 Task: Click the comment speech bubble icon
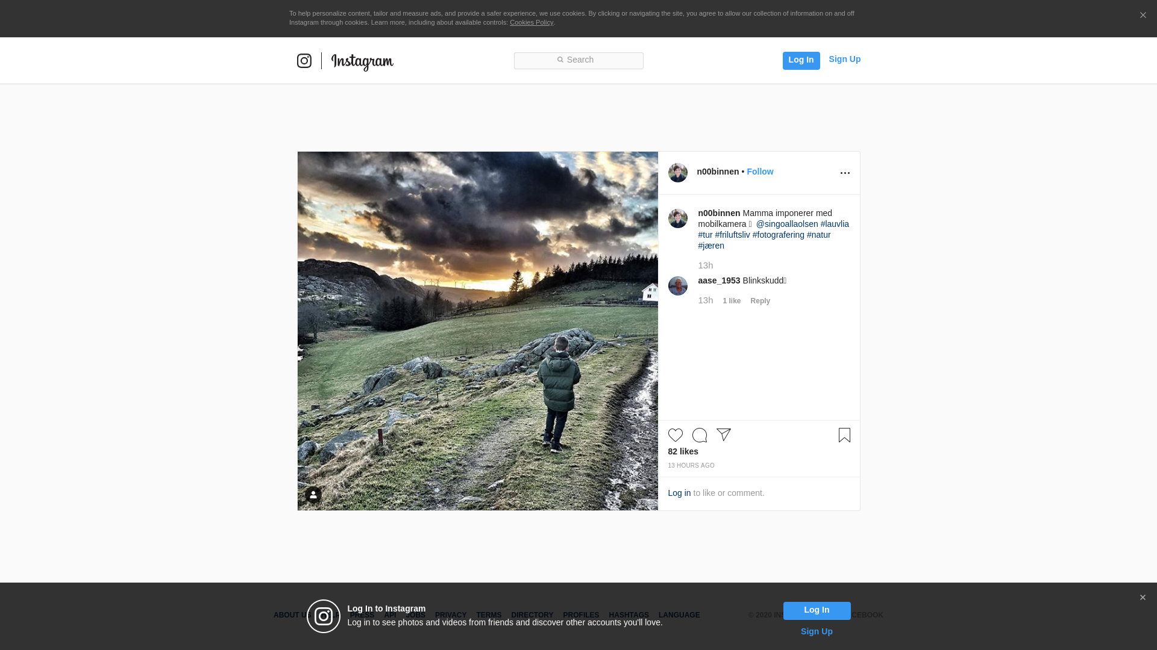pos(700,435)
